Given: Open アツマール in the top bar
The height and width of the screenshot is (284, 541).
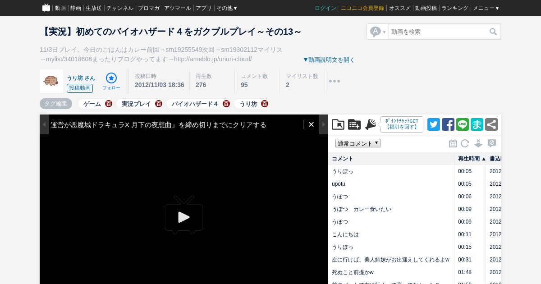Looking at the screenshot, I should pyautogui.click(x=178, y=8).
